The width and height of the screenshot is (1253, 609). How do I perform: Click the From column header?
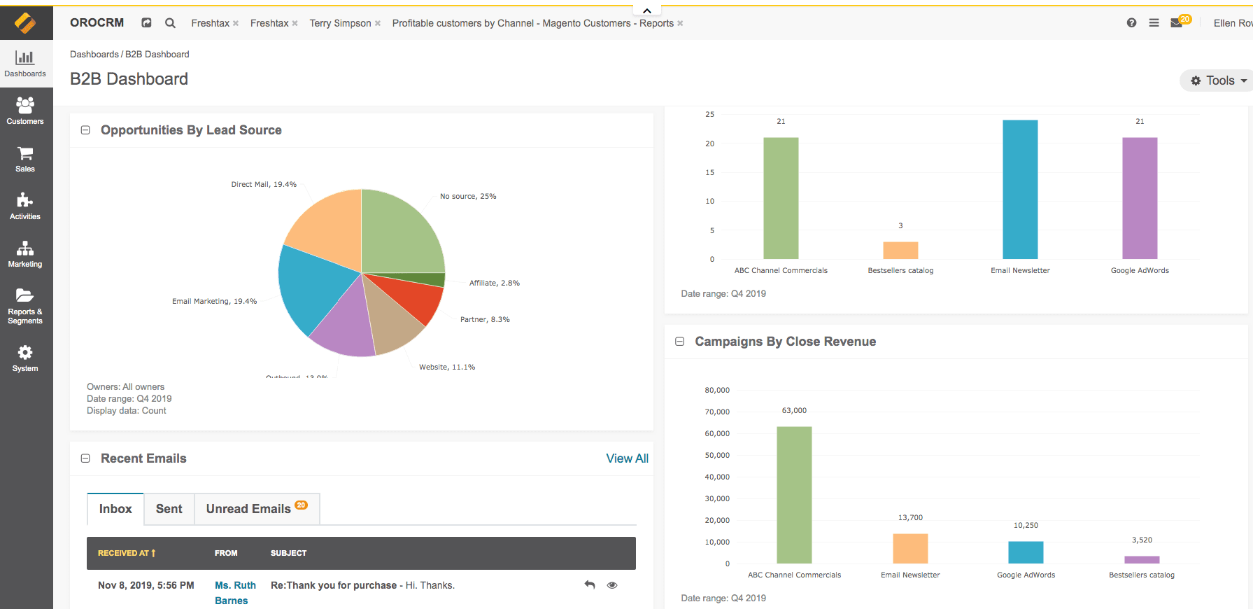click(x=226, y=553)
